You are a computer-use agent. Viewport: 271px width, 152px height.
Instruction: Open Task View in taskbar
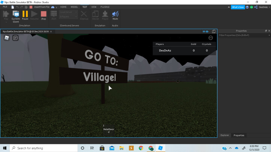(x=92, y=148)
